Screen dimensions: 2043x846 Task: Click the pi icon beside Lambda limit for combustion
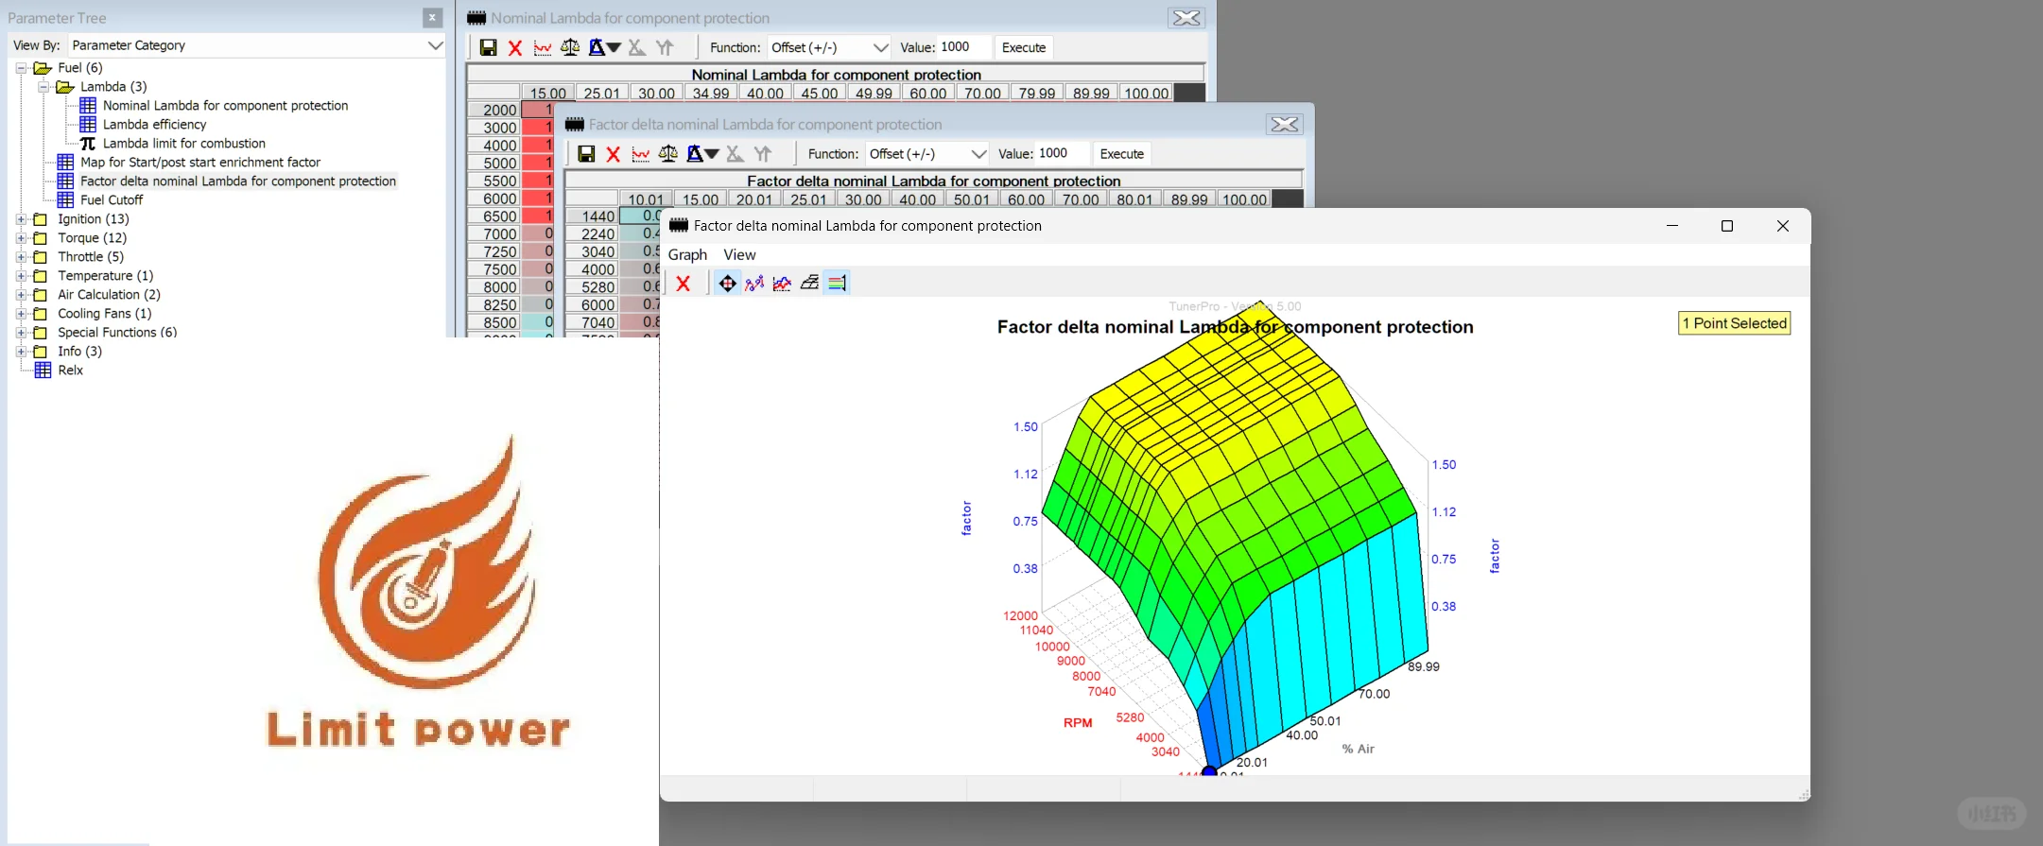[88, 144]
